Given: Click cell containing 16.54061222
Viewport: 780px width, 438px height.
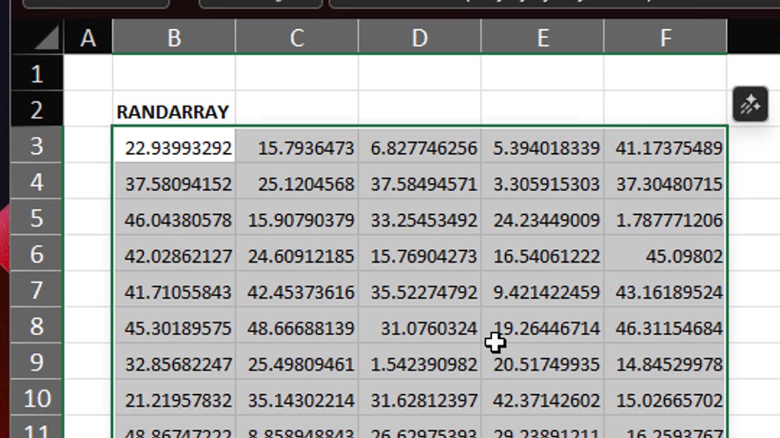Looking at the screenshot, I should click(x=542, y=254).
